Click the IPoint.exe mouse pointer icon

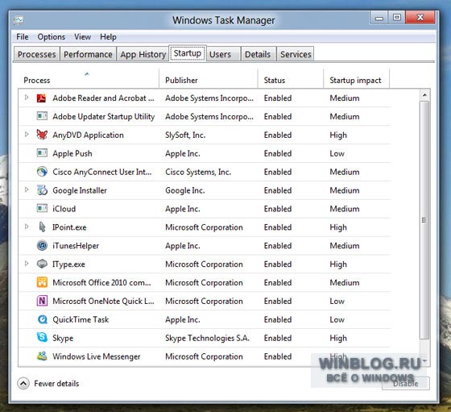click(x=42, y=227)
